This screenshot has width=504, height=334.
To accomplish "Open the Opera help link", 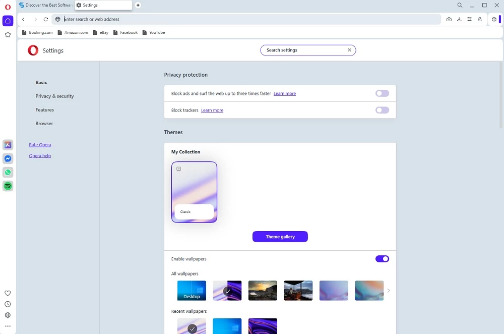I will pos(40,156).
